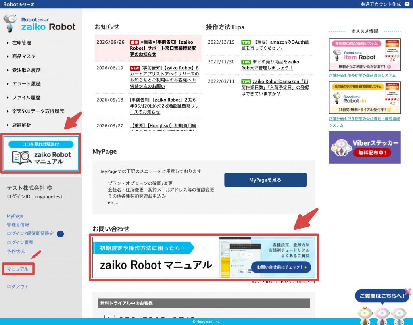The image size is (413, 325).
Task: Open the マニュアル sidebar link
Action: pyautogui.click(x=18, y=269)
